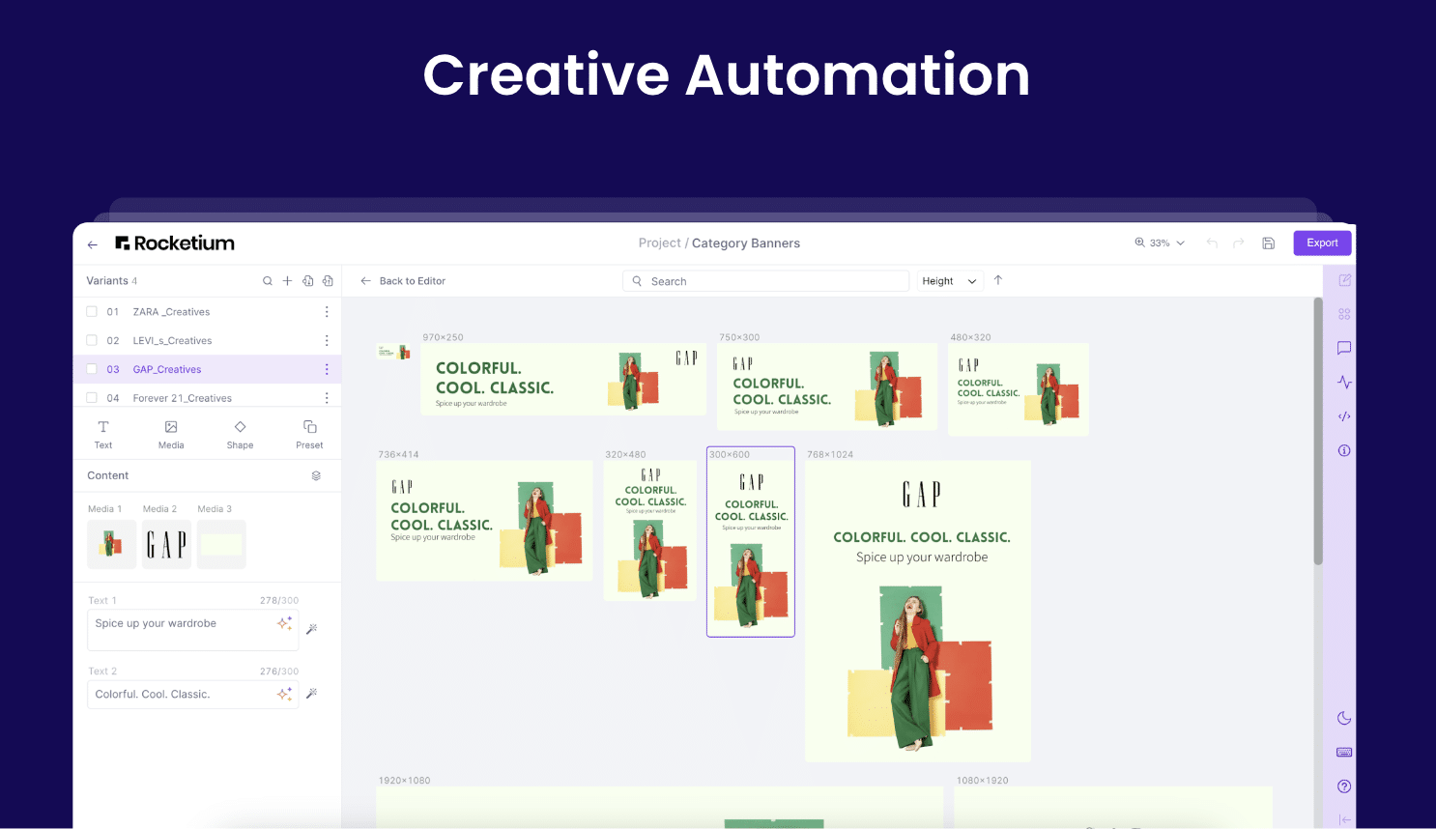Toggle dark mode moon icon

pyautogui.click(x=1344, y=718)
